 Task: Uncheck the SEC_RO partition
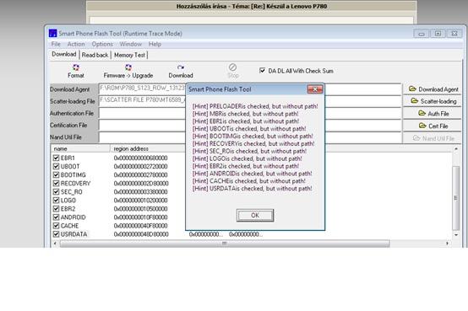tap(56, 191)
